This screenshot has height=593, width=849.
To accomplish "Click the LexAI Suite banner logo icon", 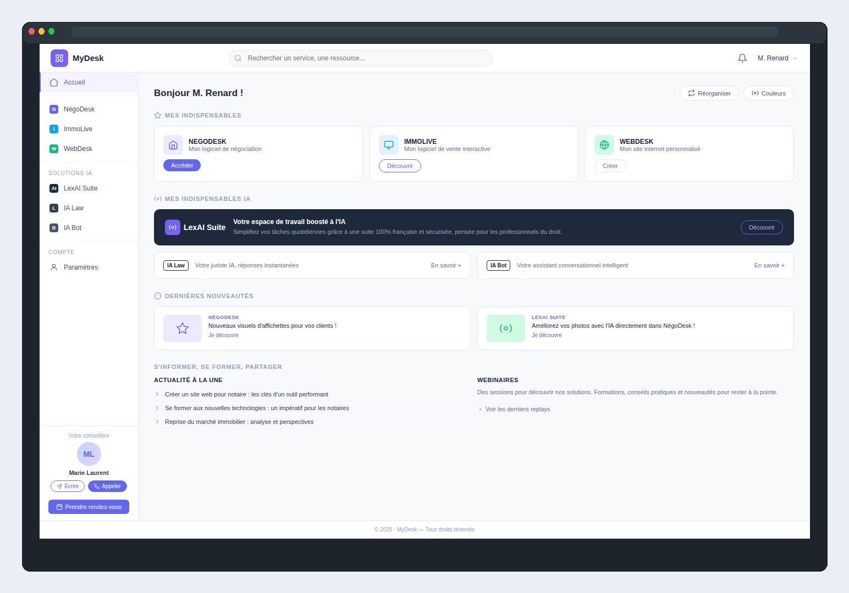I will [173, 227].
